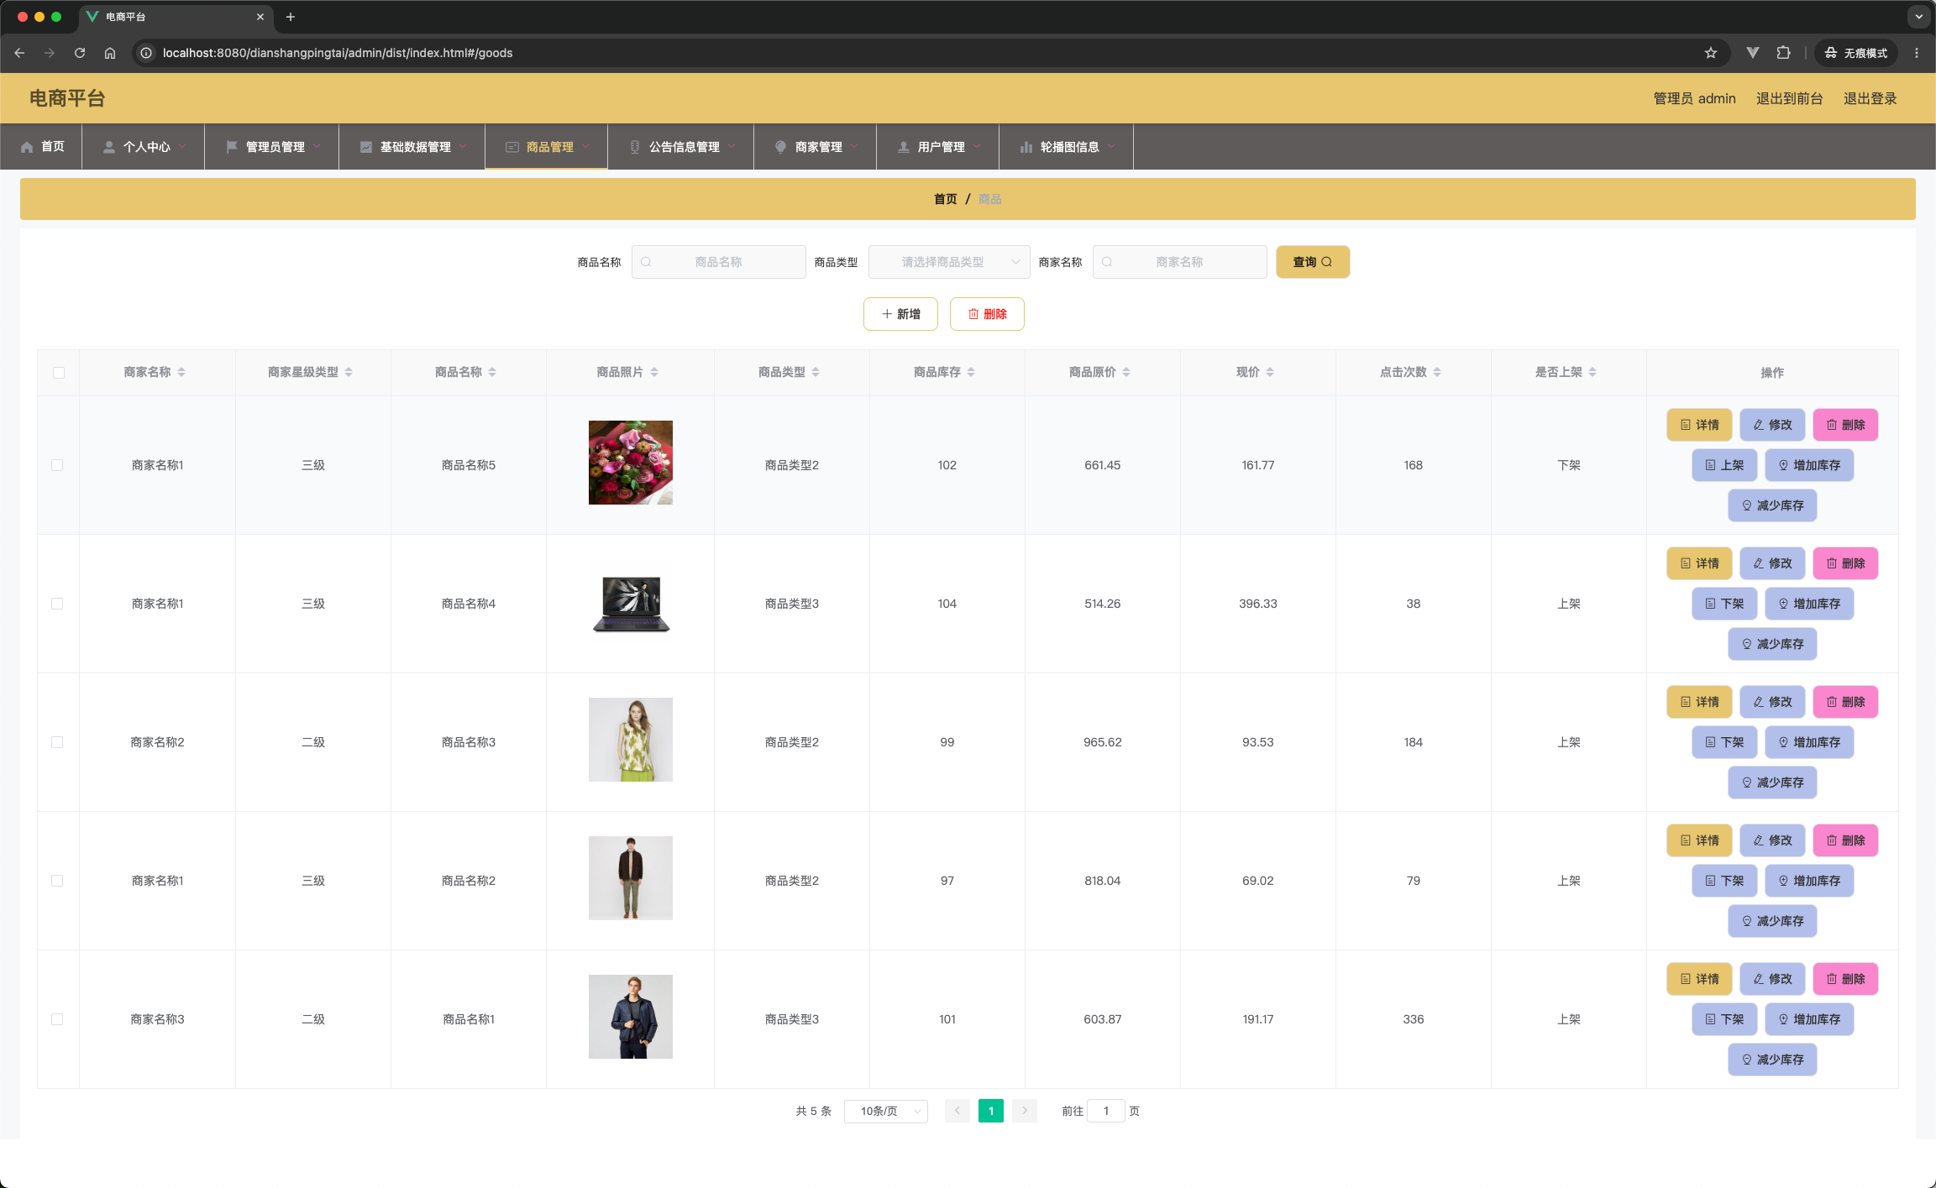Viewport: 1936px width, 1188px height.
Task: Click the 前往 page number input
Action: pyautogui.click(x=1106, y=1111)
